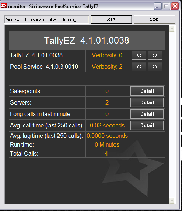Click the '0.0000 seconds' lag time value

107,136
